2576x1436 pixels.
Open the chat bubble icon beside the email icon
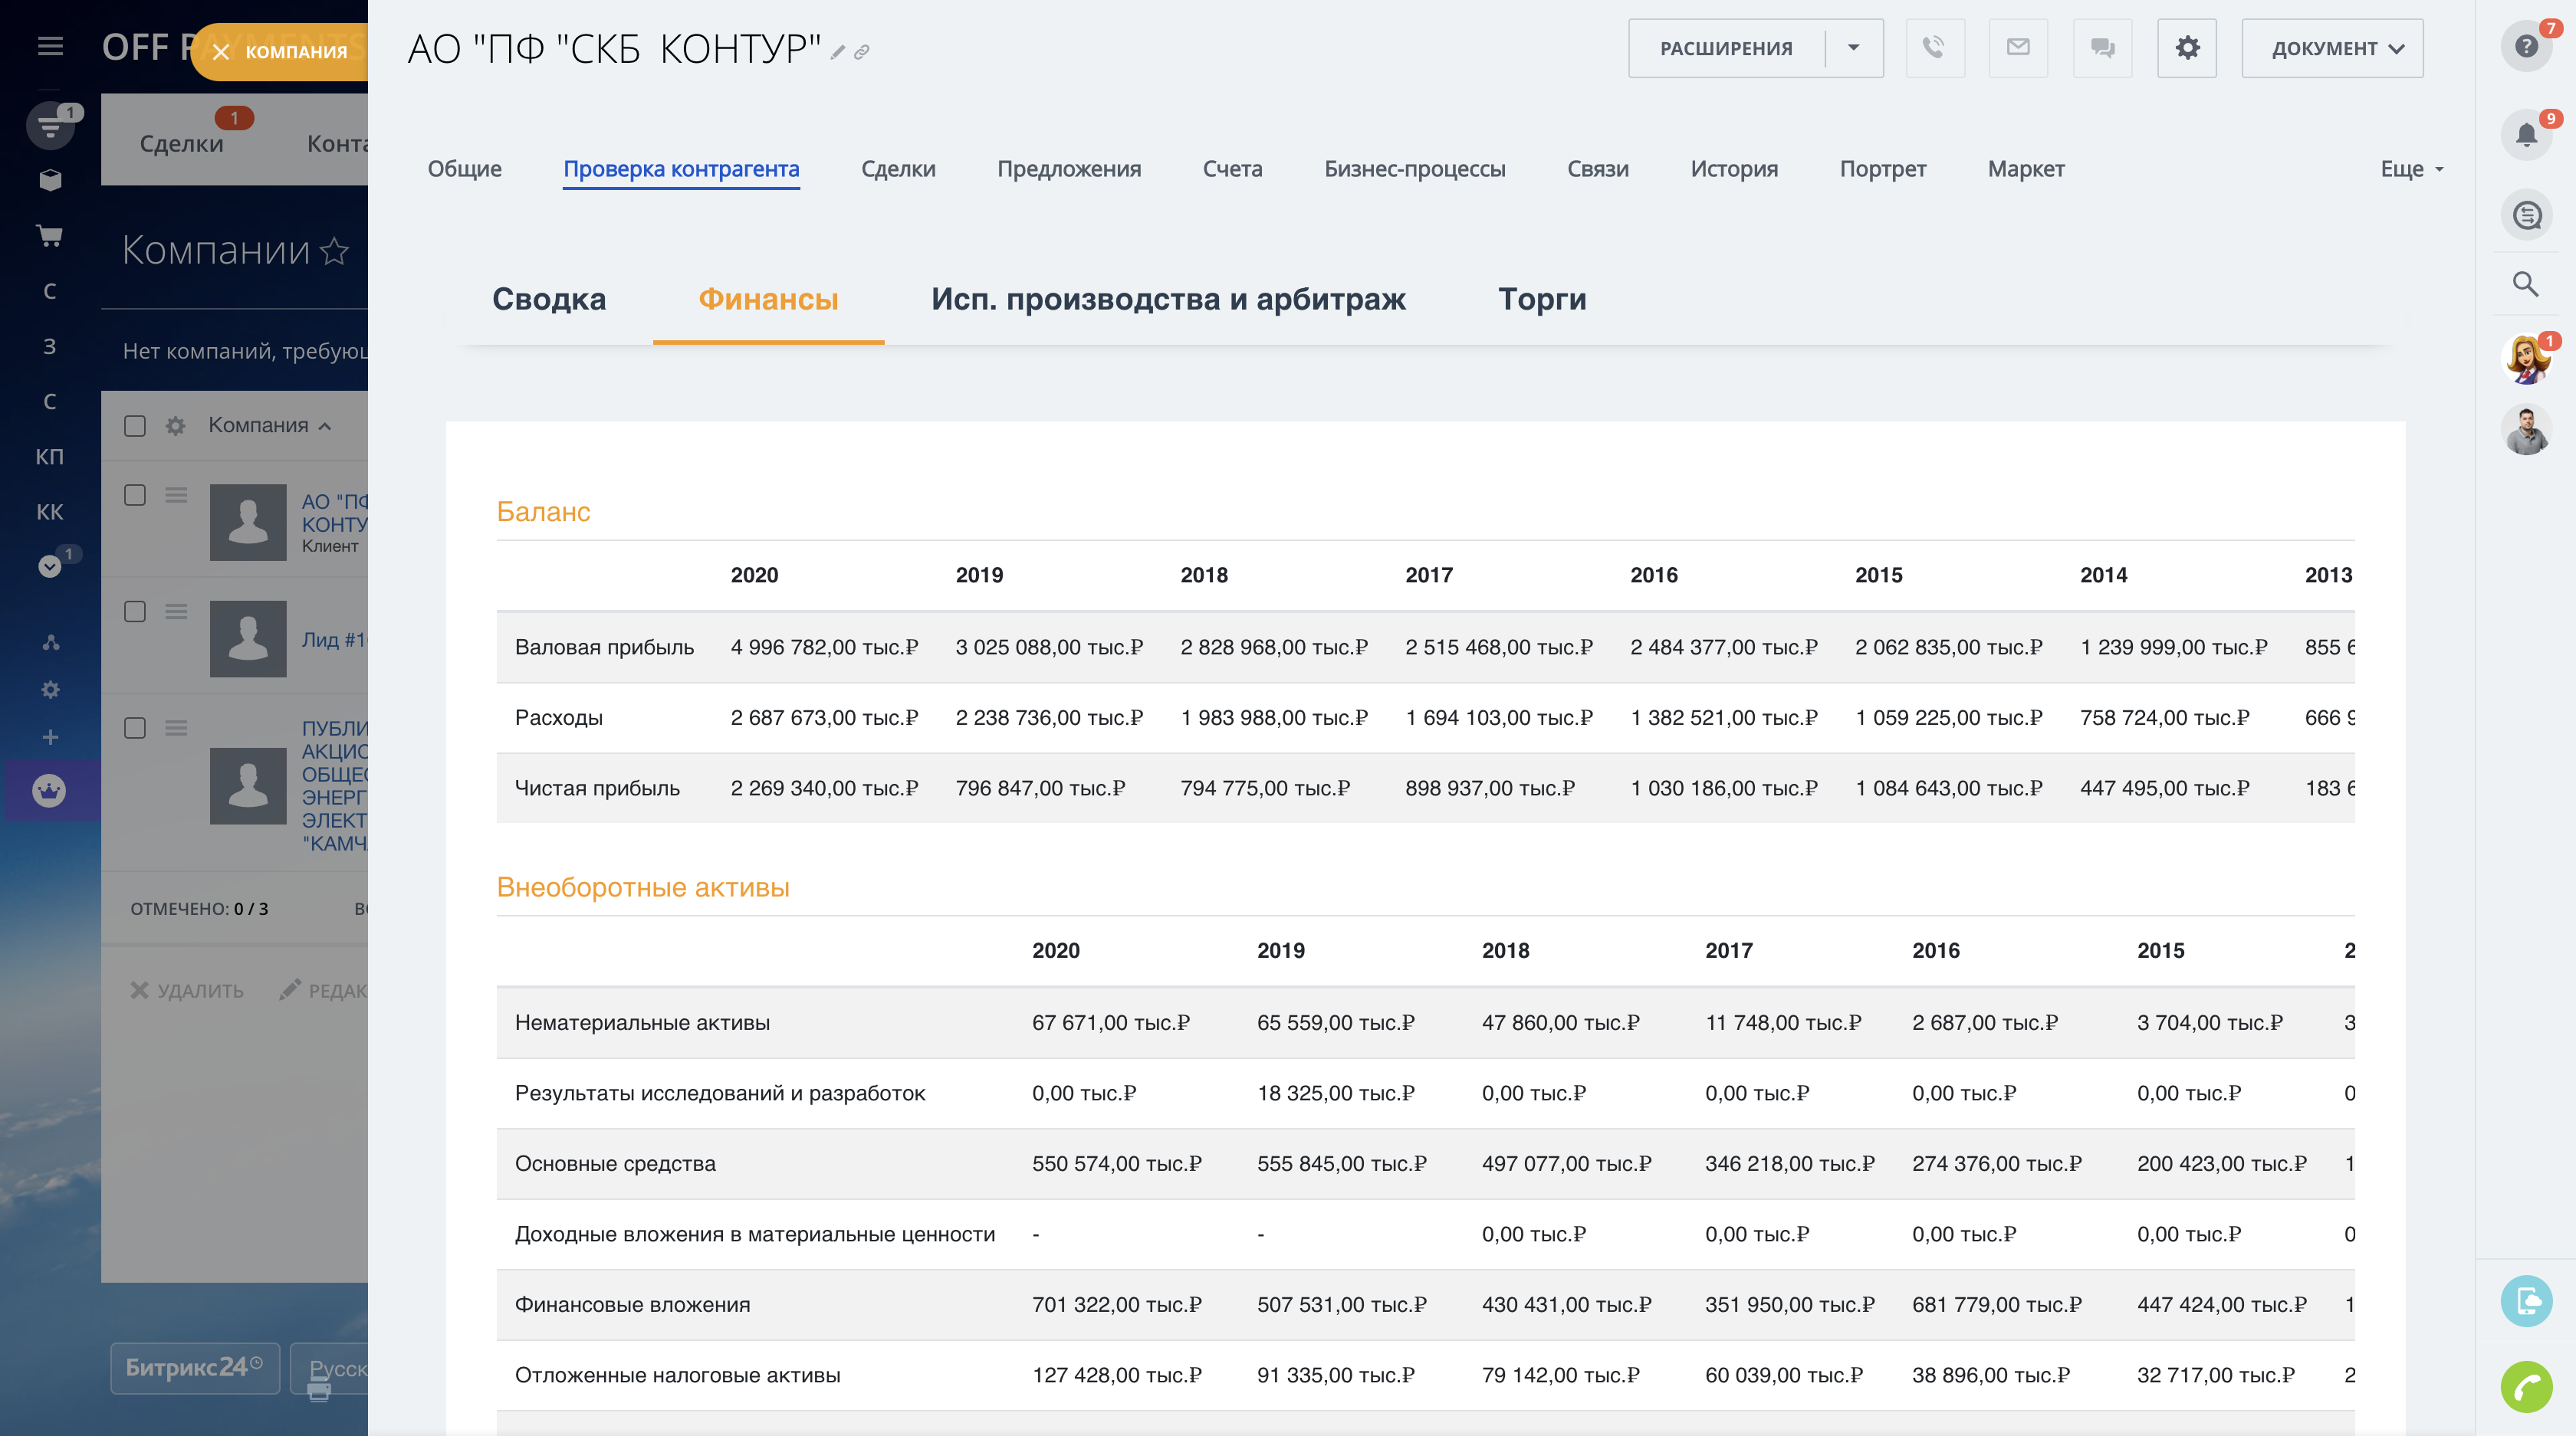pos(2102,47)
